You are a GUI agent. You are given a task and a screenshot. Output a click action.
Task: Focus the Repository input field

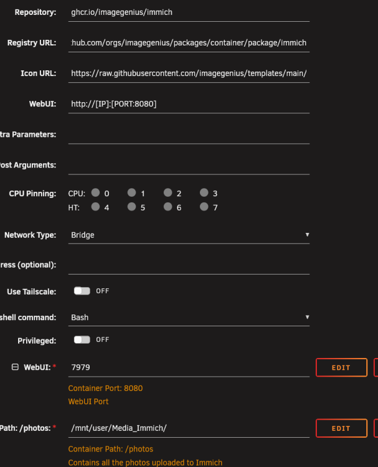(x=189, y=12)
